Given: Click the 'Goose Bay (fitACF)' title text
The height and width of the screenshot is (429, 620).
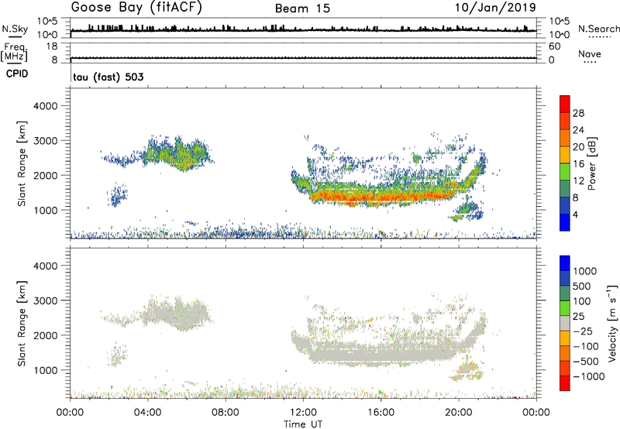Looking at the screenshot, I should tap(136, 8).
